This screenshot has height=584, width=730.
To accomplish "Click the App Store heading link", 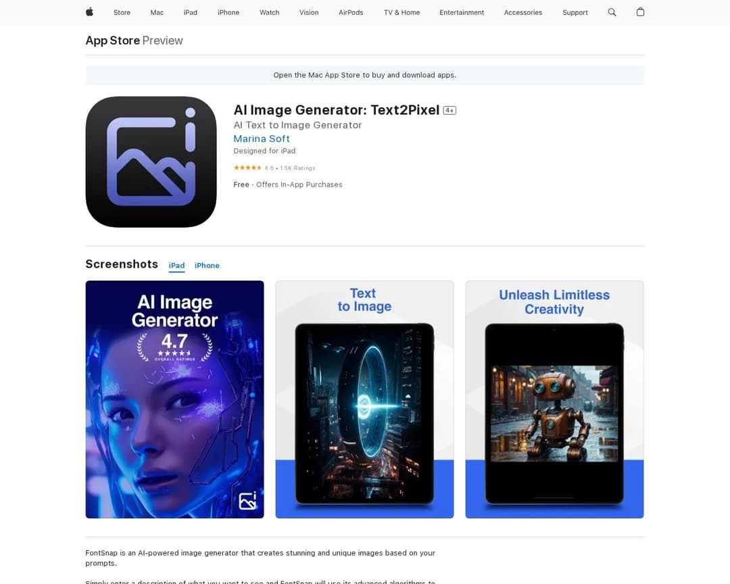I will [x=113, y=41].
